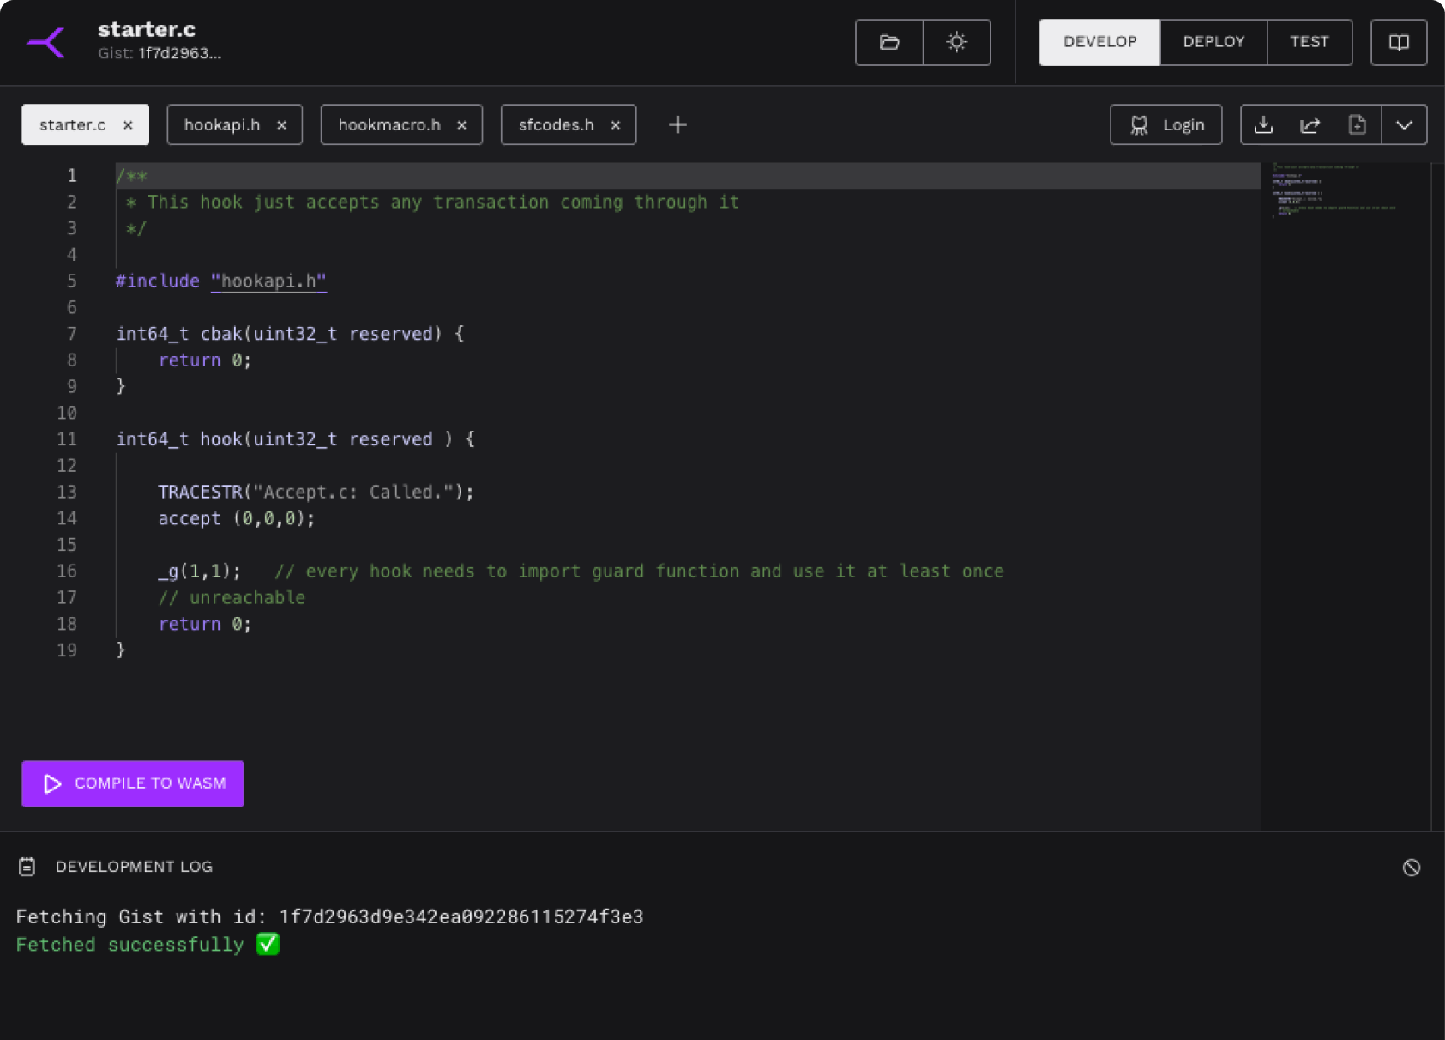
Task: Create a new file using the file-plus icon
Action: [1357, 124]
